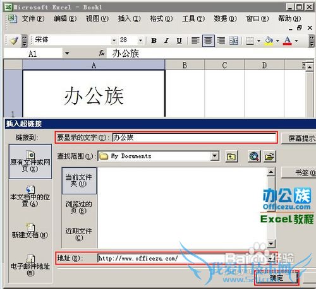Click the Browse for File folder icon

coord(269,156)
